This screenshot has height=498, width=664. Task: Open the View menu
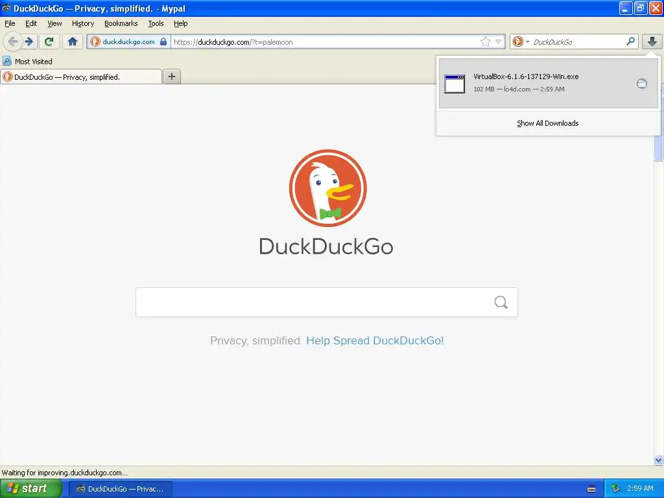[54, 24]
